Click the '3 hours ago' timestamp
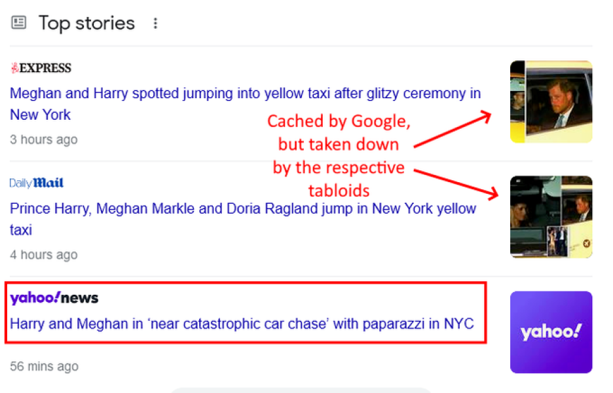613x393 pixels. tap(43, 140)
